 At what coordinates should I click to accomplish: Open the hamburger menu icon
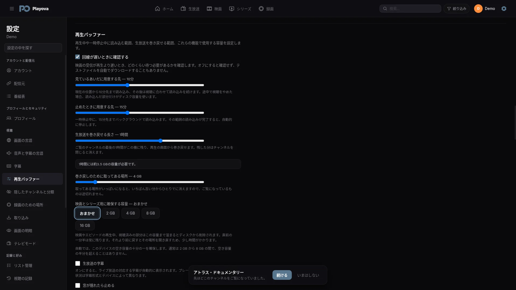point(12,9)
